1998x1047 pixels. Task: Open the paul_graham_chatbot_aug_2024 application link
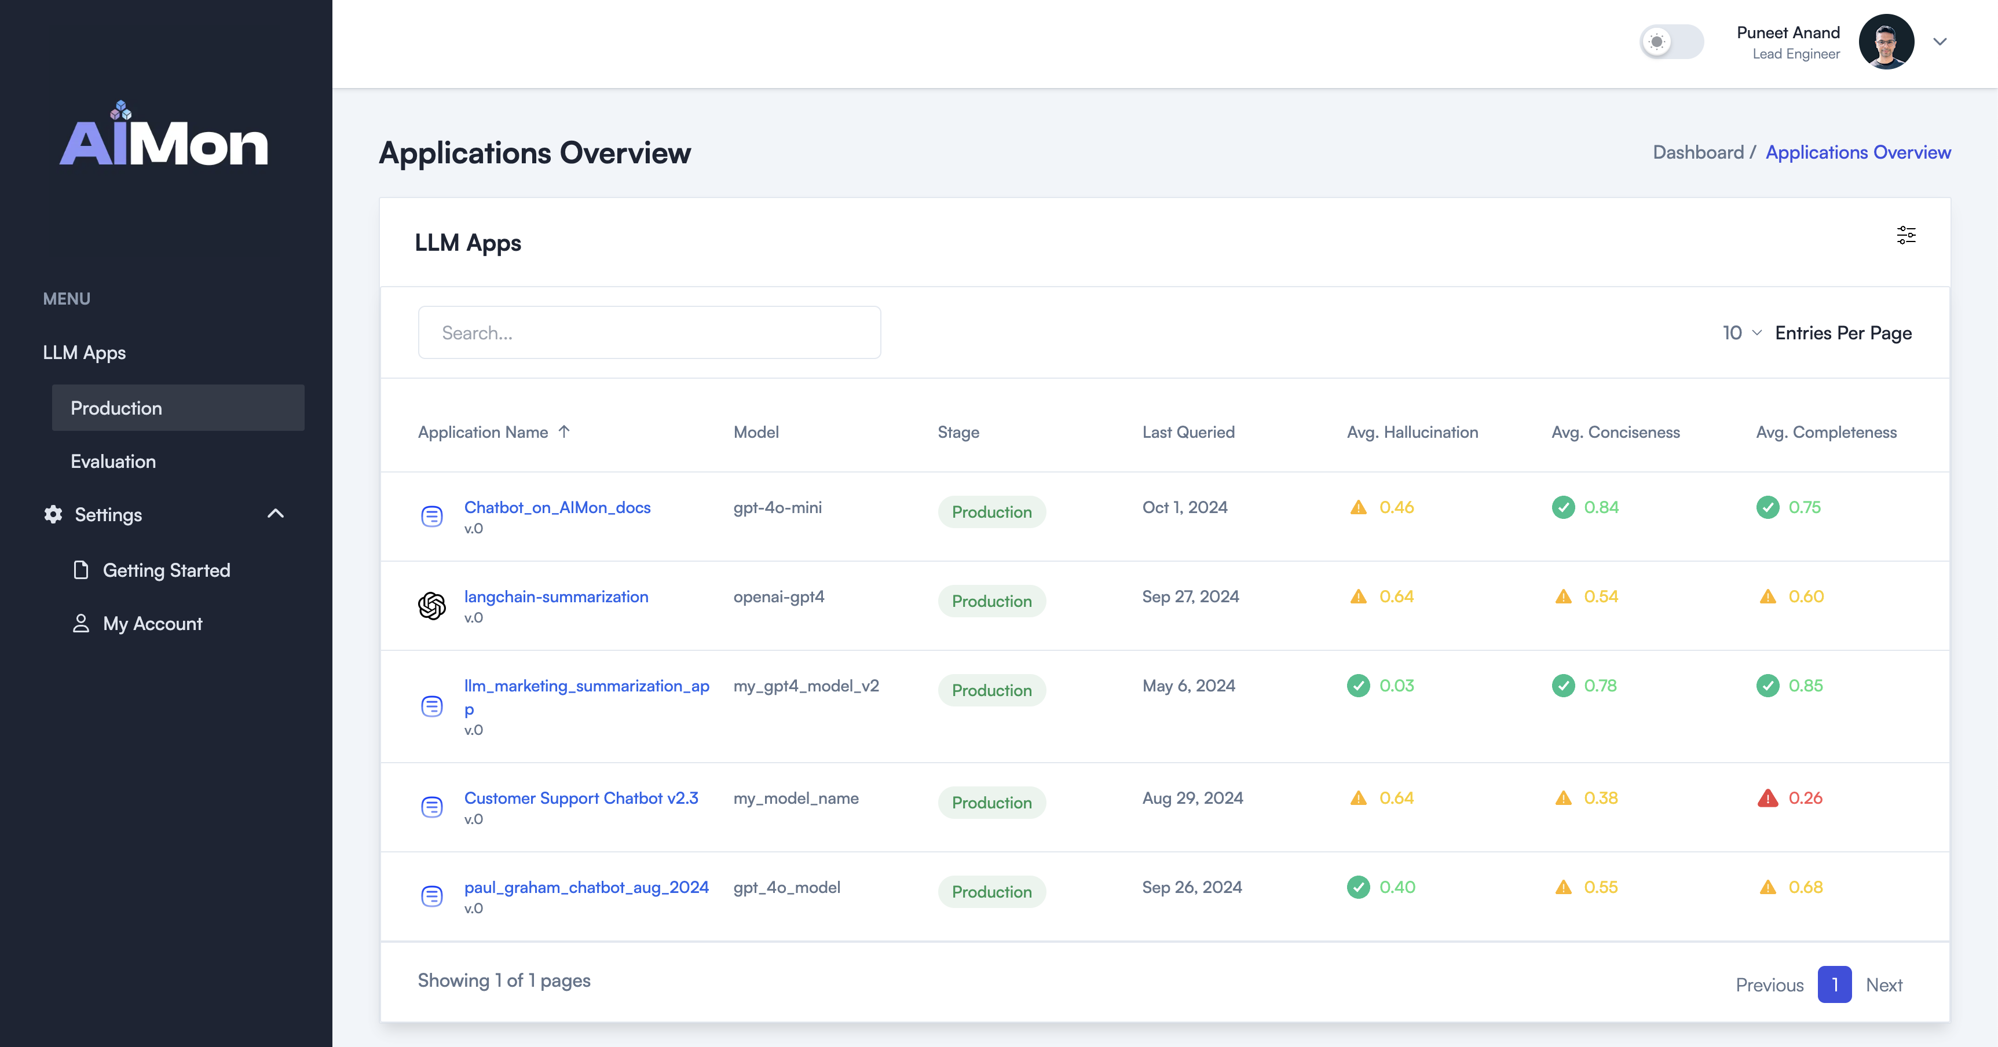586,887
